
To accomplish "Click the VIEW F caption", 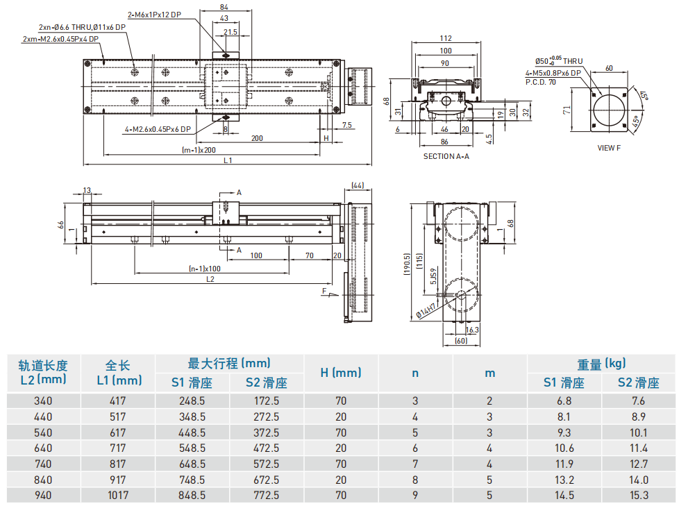I will (609, 148).
